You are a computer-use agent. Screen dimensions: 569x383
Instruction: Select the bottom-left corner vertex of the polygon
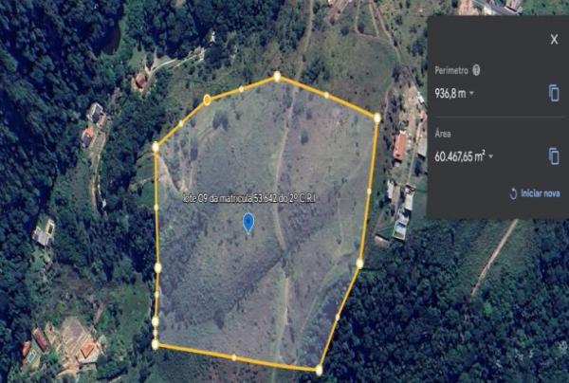point(156,344)
